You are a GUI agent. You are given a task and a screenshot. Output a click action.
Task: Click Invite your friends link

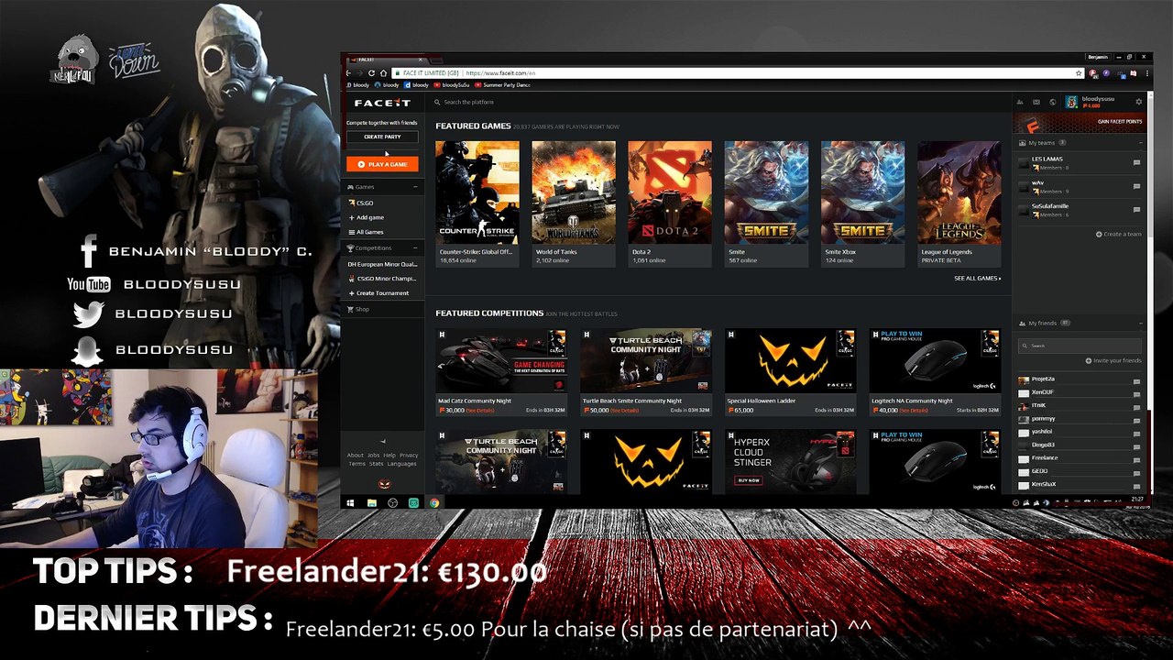tap(1113, 360)
